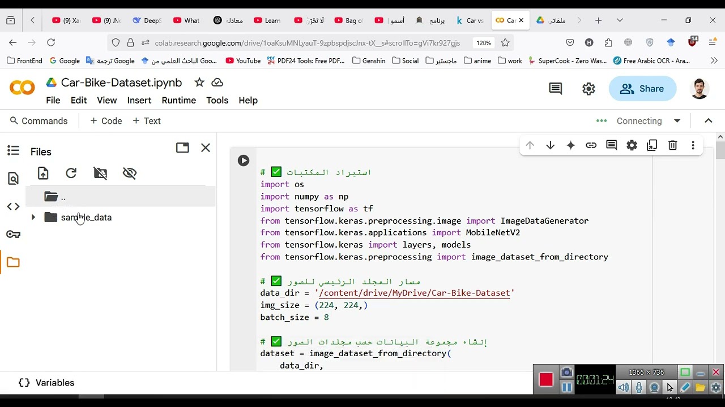This screenshot has height=407, width=725.
Task: List all browser tabs
Action: coord(620,20)
